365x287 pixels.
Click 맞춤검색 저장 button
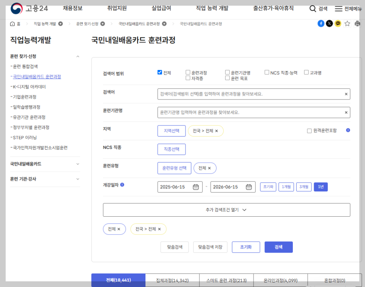point(210,247)
